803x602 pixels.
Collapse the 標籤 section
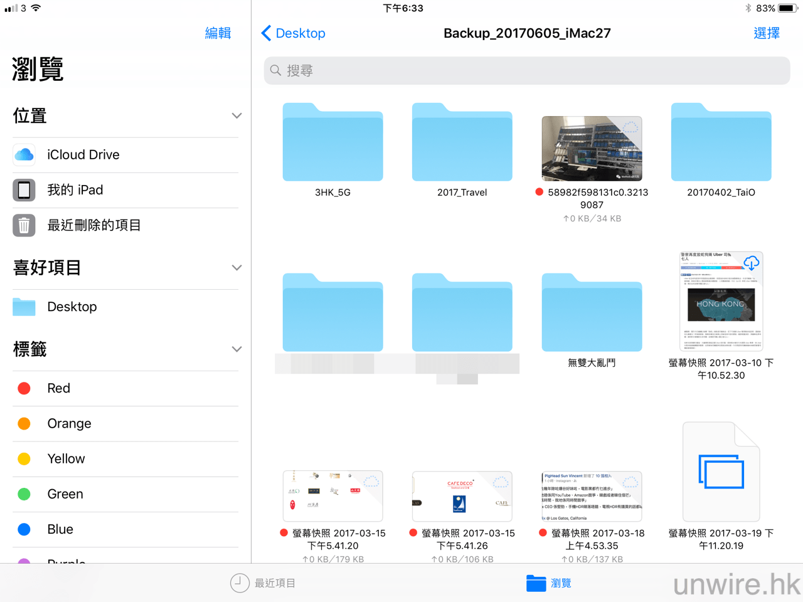pos(237,349)
